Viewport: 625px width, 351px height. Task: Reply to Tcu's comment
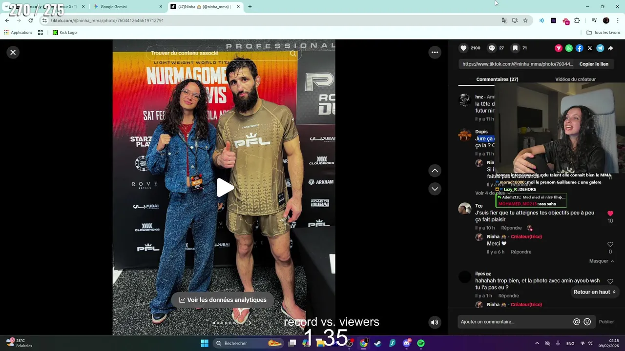(511, 228)
